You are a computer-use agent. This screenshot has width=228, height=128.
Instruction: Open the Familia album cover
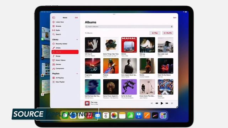[x=147, y=66]
